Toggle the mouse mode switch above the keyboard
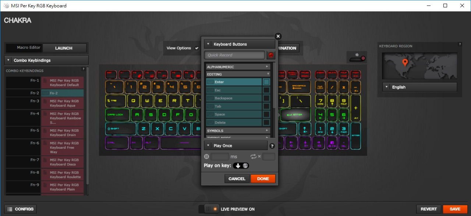The width and height of the screenshot is (471, 216). [358, 58]
